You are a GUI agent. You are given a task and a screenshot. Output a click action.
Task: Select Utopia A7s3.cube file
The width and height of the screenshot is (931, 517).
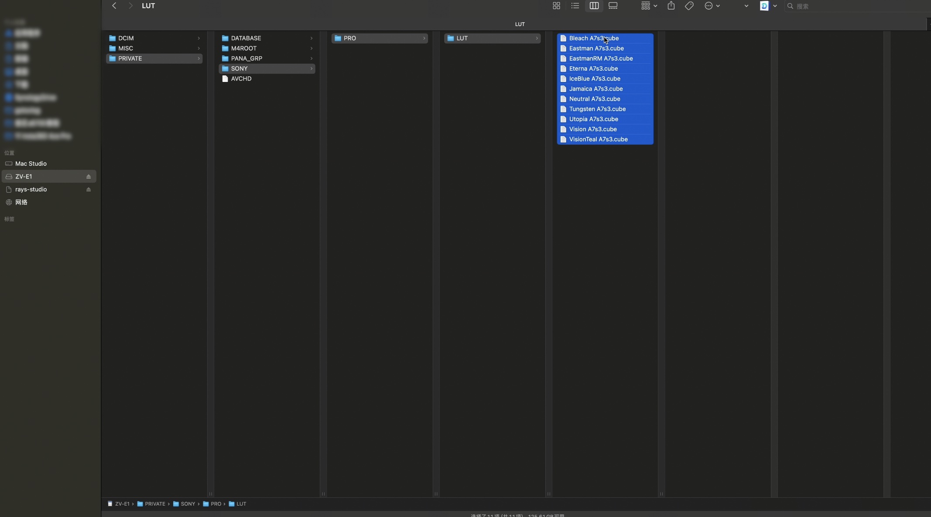point(605,119)
